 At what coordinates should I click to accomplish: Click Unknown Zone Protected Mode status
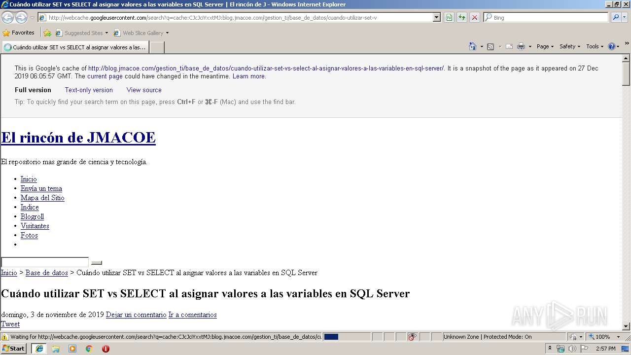pyautogui.click(x=504, y=337)
